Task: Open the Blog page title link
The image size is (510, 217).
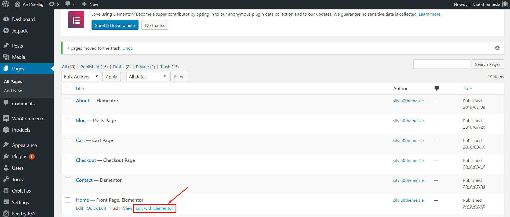Action: pos(81,121)
